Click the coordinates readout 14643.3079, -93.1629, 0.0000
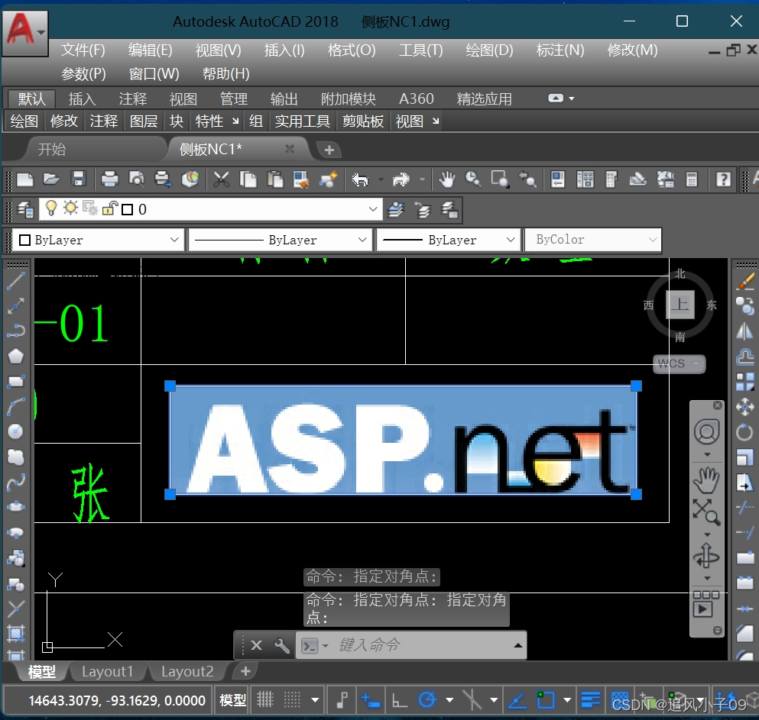The height and width of the screenshot is (720, 759). [117, 700]
